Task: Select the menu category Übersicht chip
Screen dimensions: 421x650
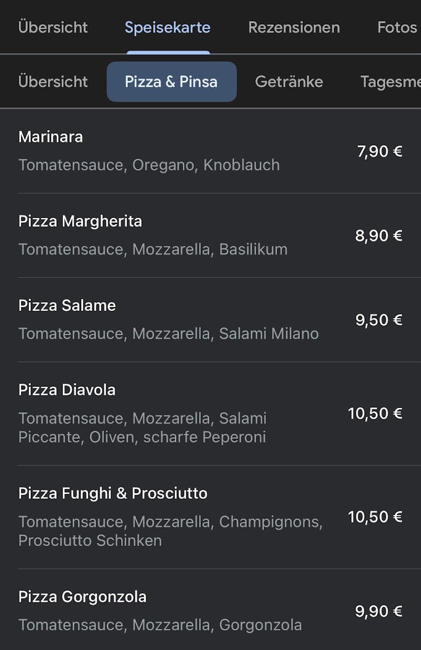Action: [53, 82]
